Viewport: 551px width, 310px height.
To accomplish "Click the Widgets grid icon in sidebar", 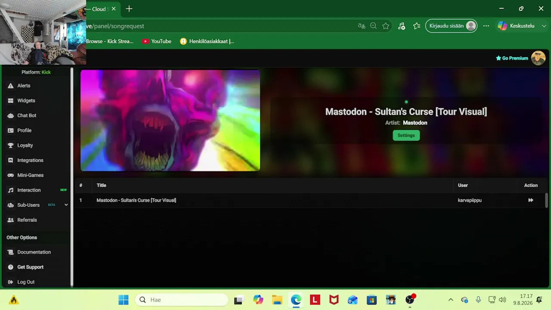I will click(x=11, y=101).
